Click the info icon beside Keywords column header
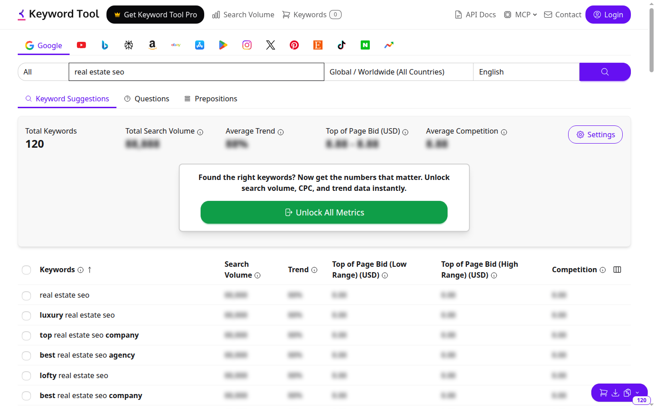The height and width of the screenshot is (409, 655). tap(81, 270)
